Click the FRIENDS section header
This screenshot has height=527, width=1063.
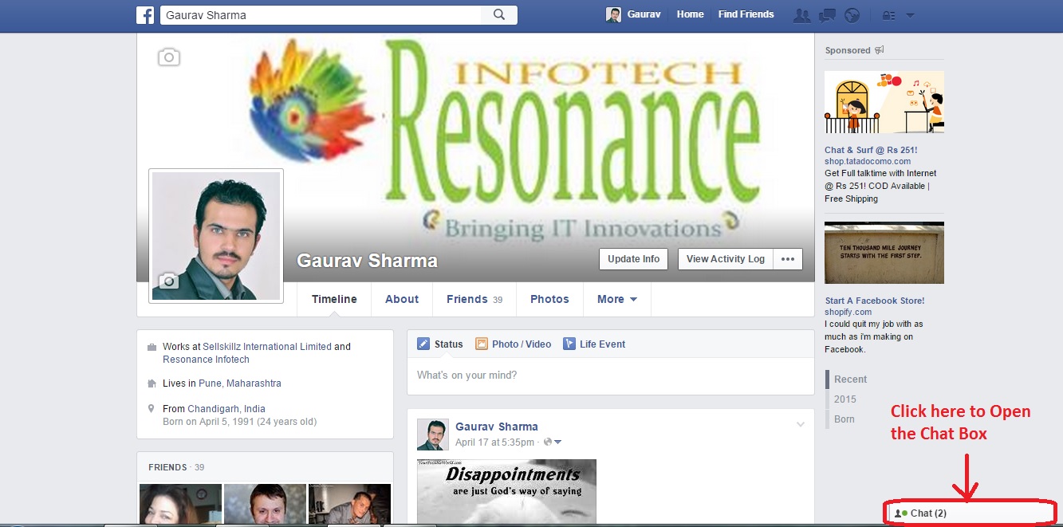tap(167, 467)
